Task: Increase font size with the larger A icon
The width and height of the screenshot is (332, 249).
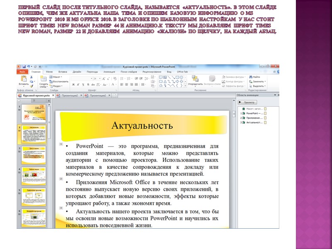Action: 104,78
